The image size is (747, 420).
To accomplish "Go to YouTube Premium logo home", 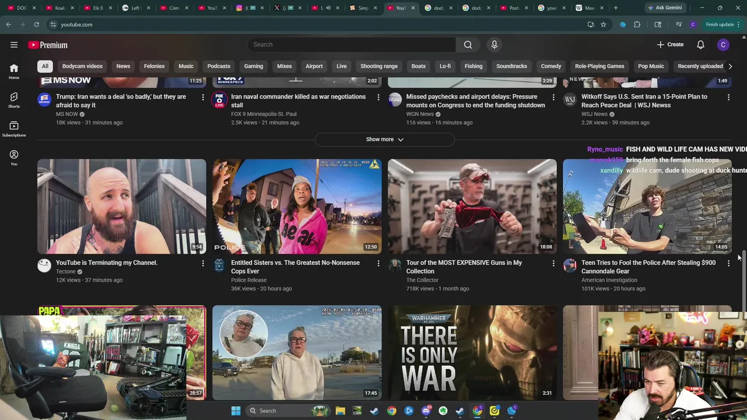I will click(x=48, y=45).
